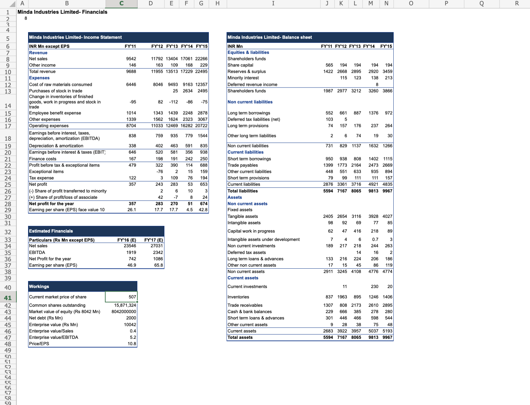Select column A header
This screenshot has height=405, width=530.
click(22, 4)
